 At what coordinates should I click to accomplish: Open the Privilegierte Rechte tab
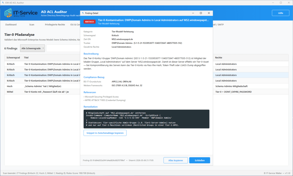[x=55, y=25]
